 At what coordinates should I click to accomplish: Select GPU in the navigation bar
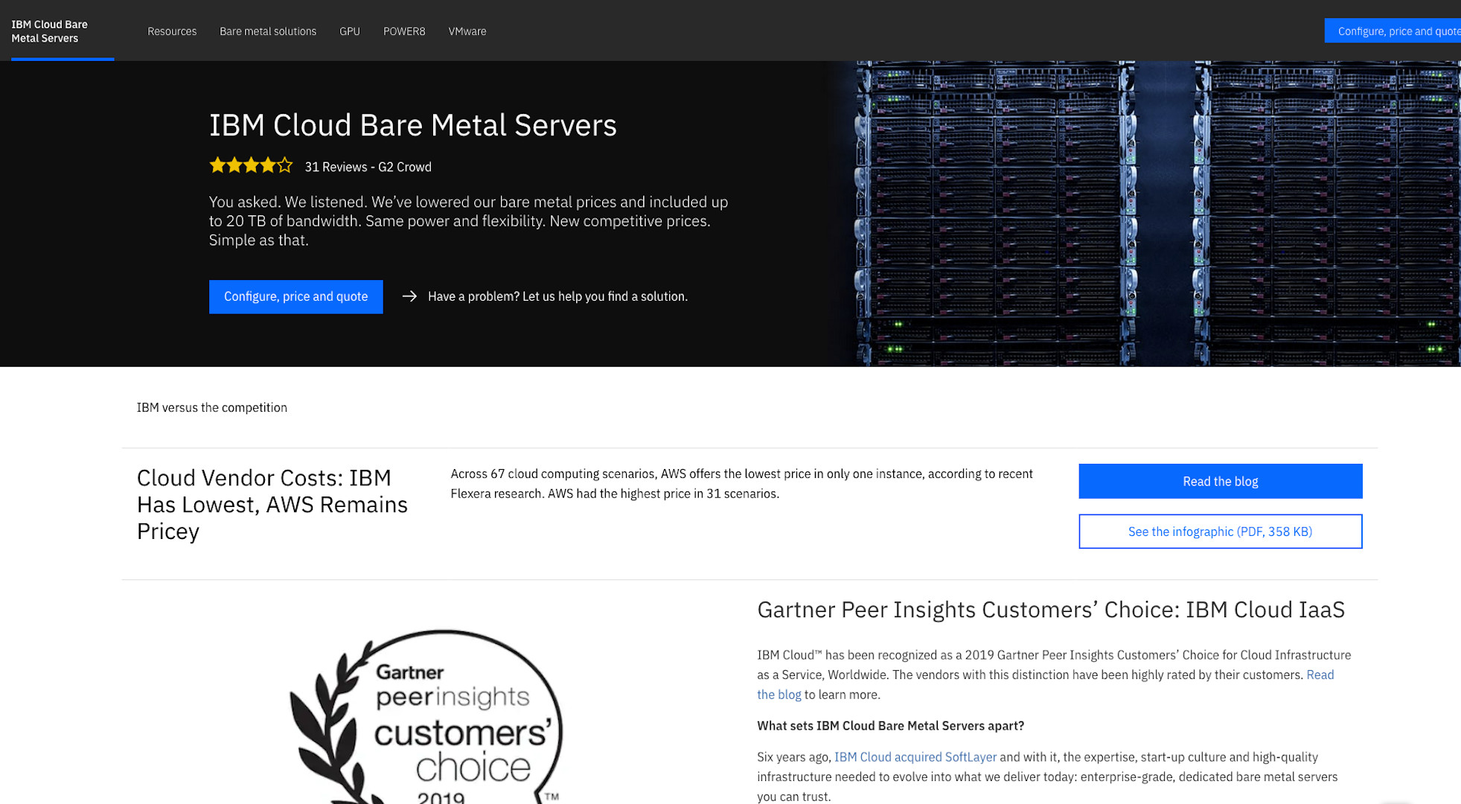coord(349,31)
